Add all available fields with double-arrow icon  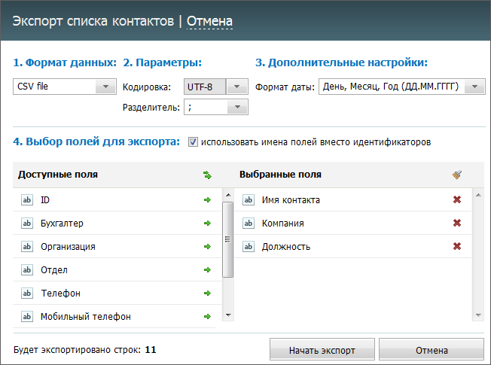[x=207, y=175]
